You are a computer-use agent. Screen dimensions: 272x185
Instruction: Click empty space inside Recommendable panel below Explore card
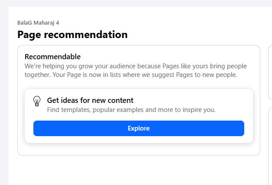tap(138, 150)
